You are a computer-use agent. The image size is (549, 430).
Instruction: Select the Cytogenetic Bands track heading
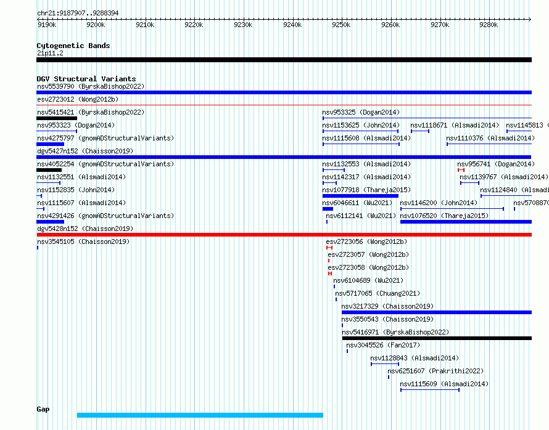(73, 46)
